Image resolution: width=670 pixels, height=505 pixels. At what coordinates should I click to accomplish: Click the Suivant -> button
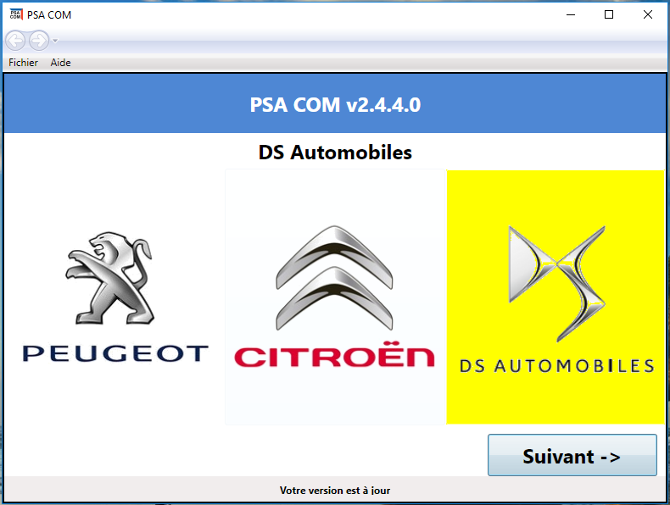click(x=572, y=455)
